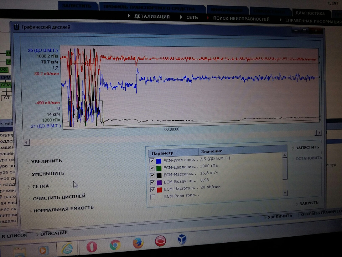Uncheck ECM-Массовы... parameter checkbox
Screen dimensions: 342x257
click(x=152, y=175)
